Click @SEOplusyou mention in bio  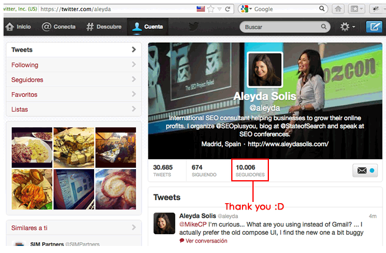236,126
